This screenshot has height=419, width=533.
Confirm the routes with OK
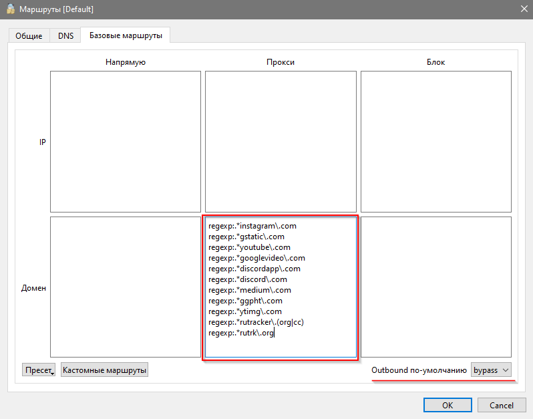coord(447,405)
